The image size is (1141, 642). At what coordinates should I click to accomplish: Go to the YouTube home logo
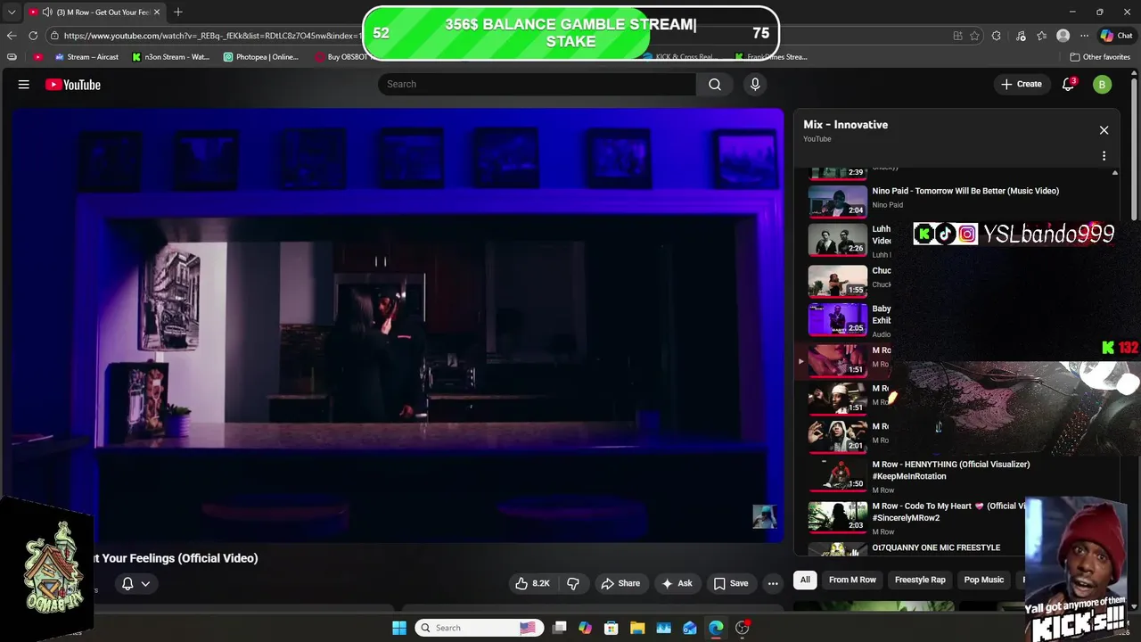point(73,85)
